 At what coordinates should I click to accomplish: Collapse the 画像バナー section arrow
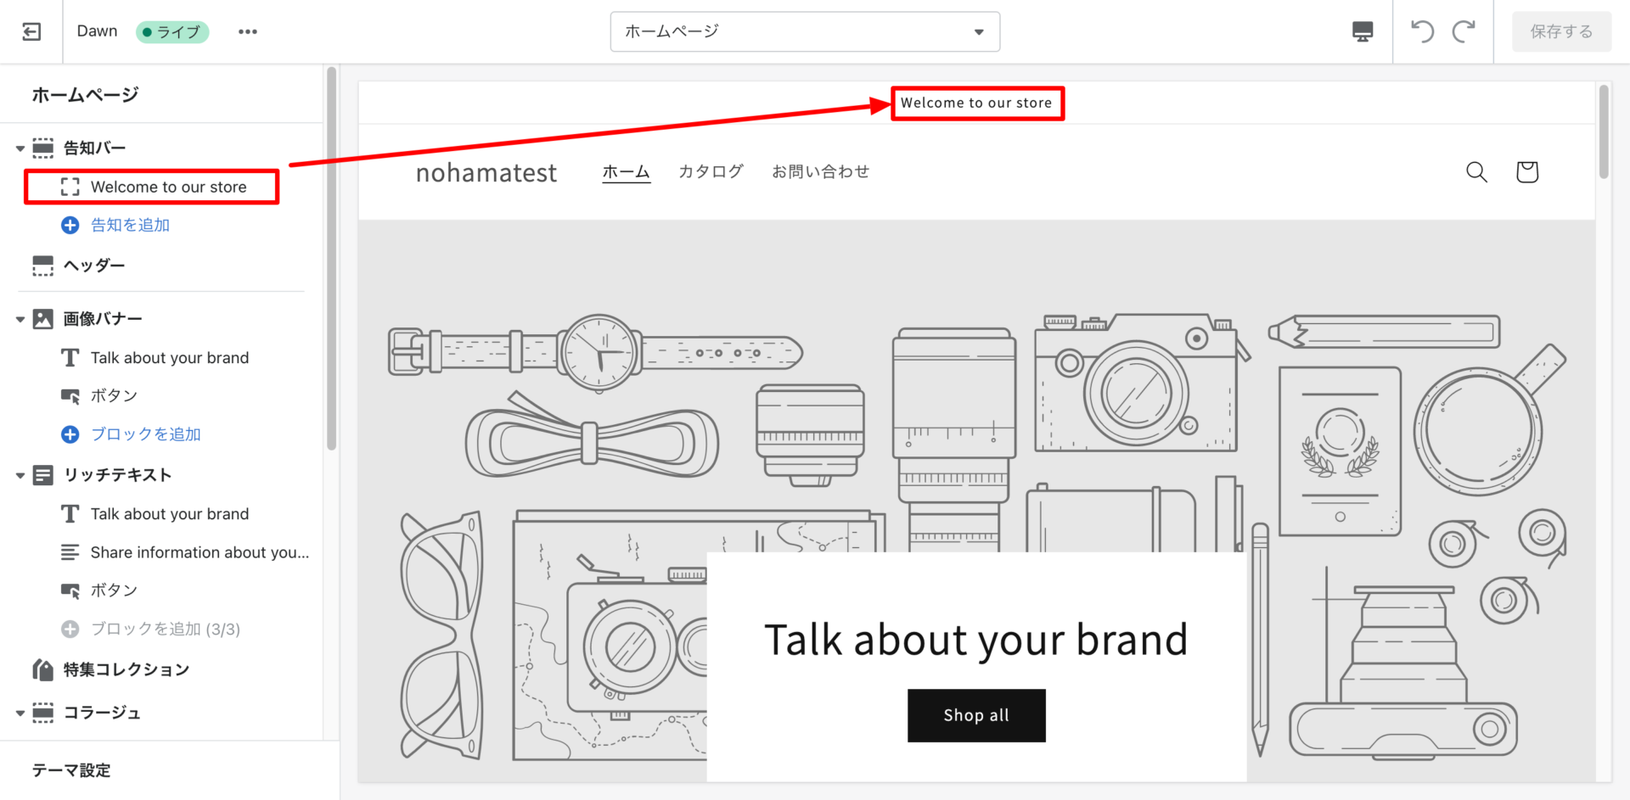20,320
